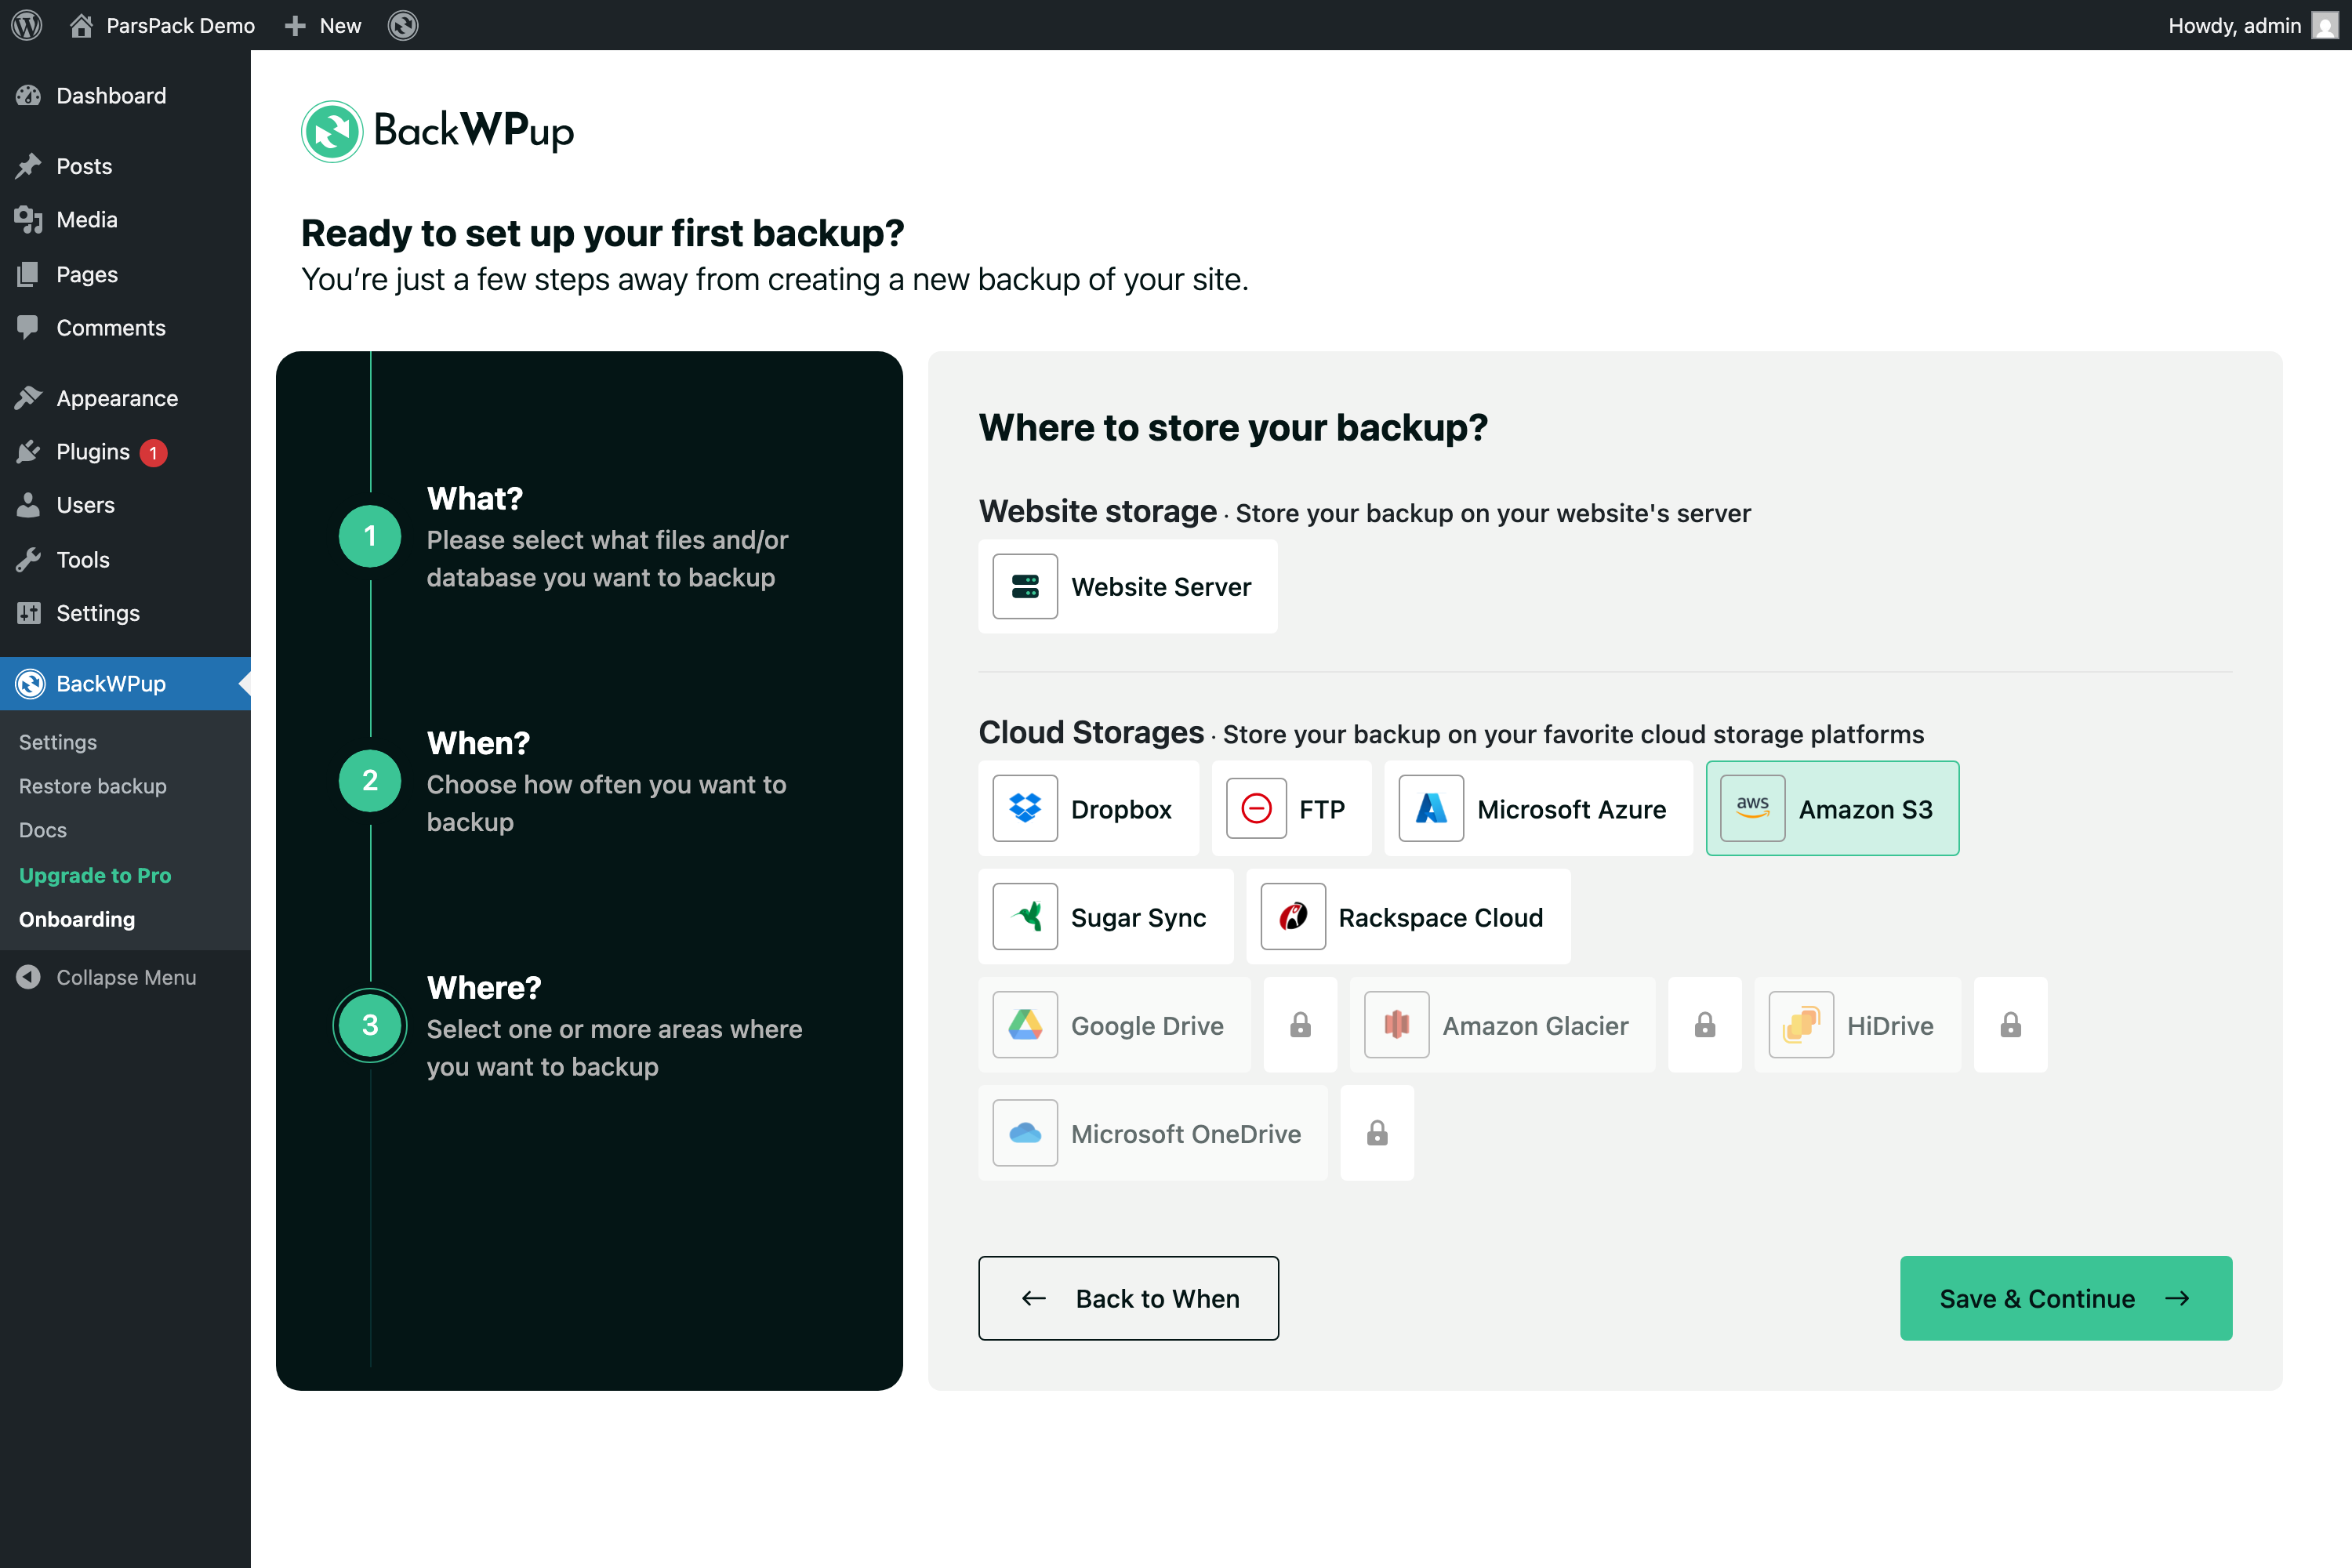Toggle Dropbox as backup destination
The image size is (2352, 1568).
pyautogui.click(x=1088, y=808)
